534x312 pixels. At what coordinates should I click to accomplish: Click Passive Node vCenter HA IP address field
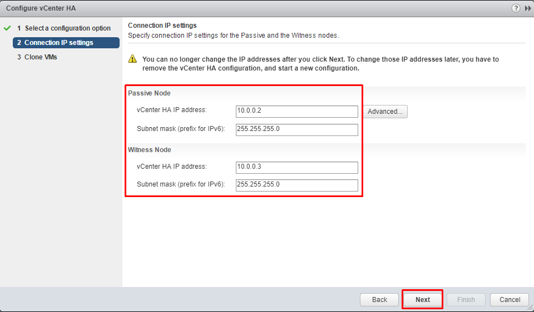coord(296,112)
